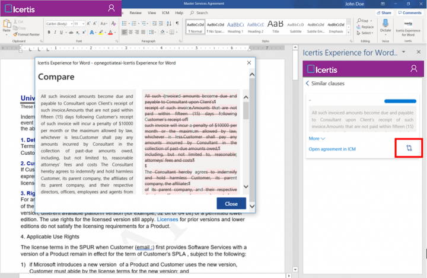Screen dimensions: 427x278
Task: Click the Dictate microphone icon
Action: (x=385, y=22)
